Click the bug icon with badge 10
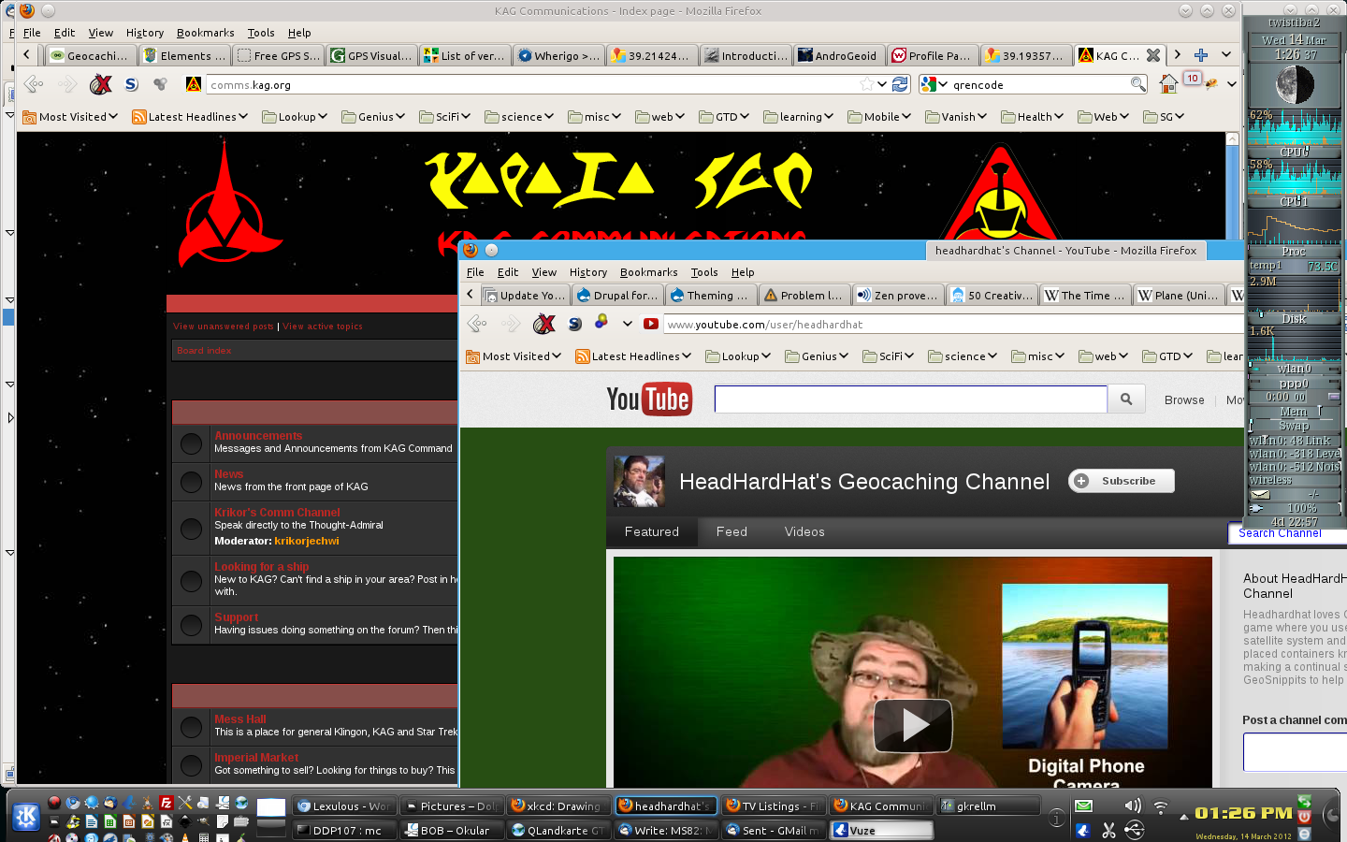1347x842 pixels. coord(1210,84)
